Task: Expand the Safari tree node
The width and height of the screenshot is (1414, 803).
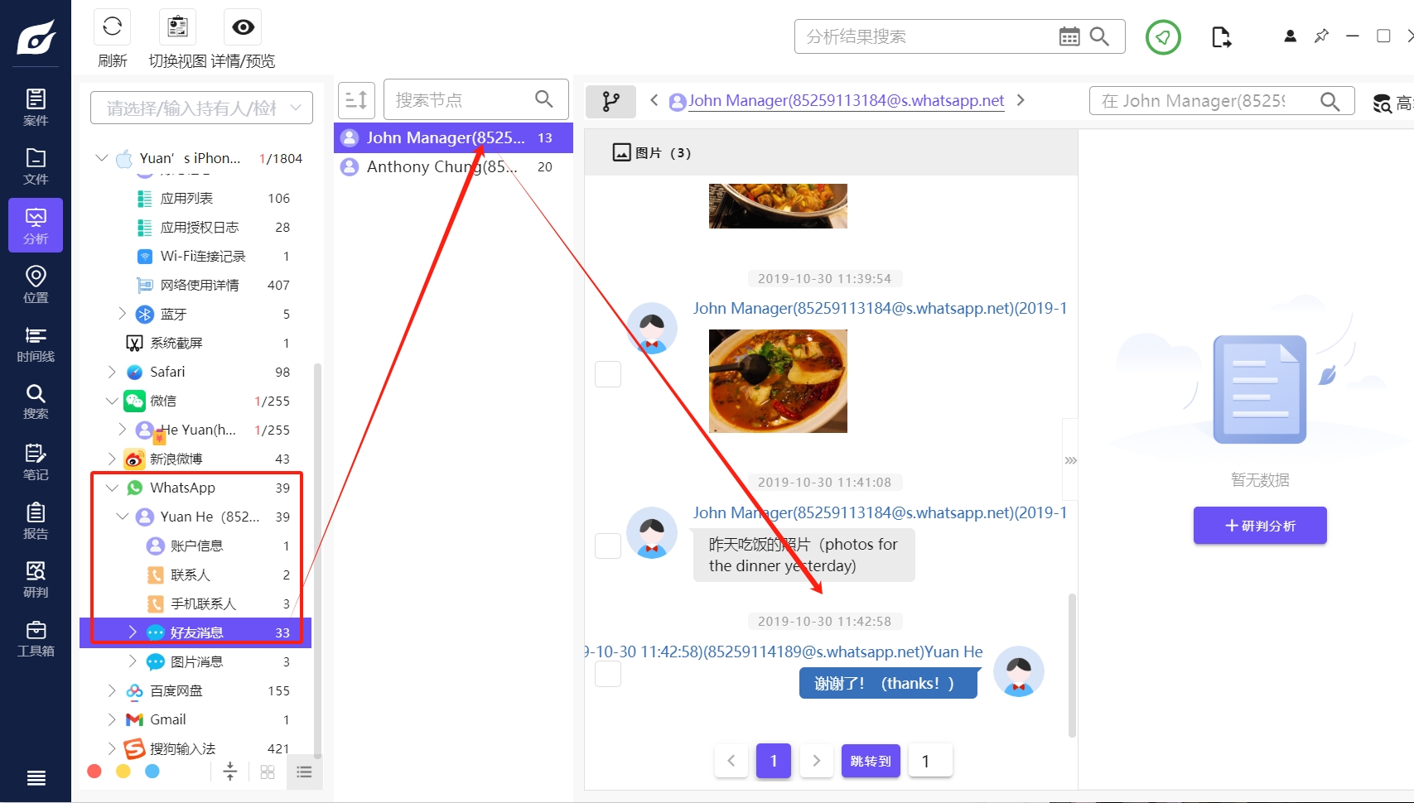Action: 113,372
